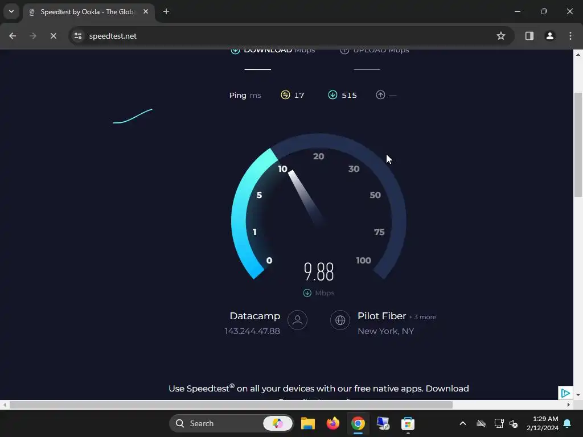Click the scroll left arrow
Screen dimensions: 583x437
[5, 405]
